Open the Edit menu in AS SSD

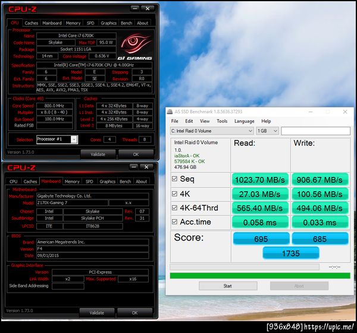coord(189,121)
